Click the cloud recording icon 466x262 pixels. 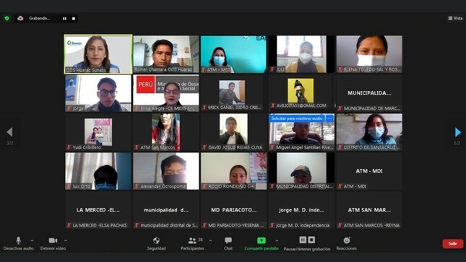point(20,19)
